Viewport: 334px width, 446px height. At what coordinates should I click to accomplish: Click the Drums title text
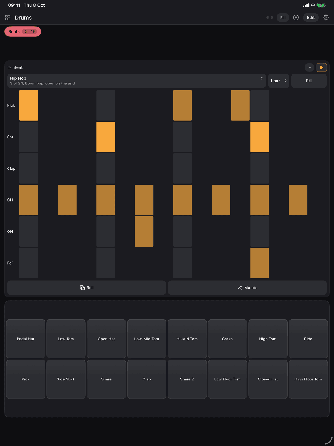(x=23, y=18)
